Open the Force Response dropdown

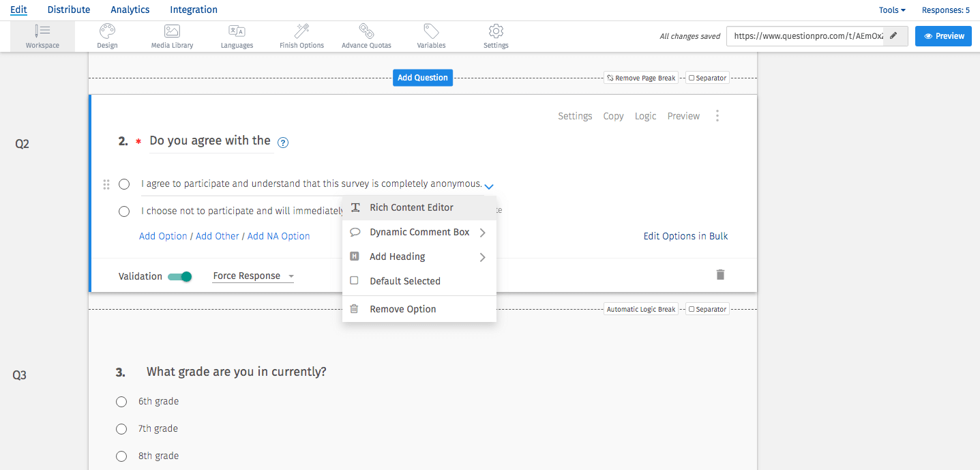coord(253,276)
